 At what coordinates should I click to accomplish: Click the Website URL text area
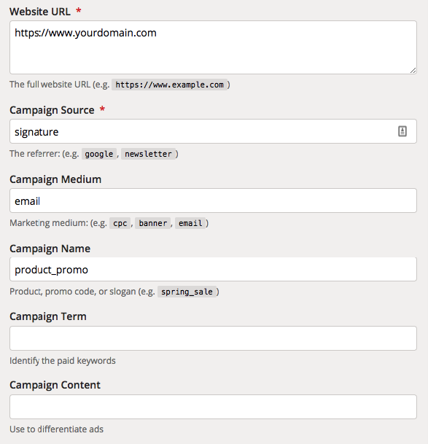click(213, 47)
